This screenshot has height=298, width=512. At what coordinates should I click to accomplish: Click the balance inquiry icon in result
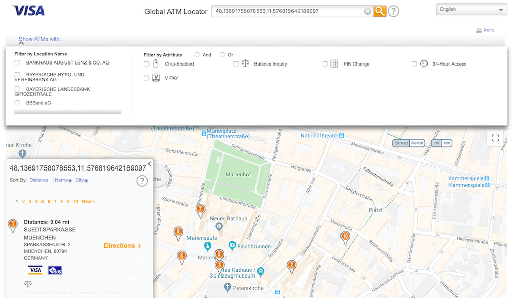tap(28, 284)
